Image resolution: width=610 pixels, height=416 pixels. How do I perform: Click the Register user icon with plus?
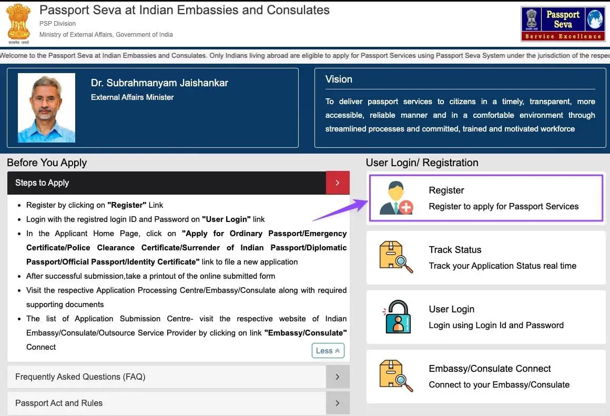tap(396, 198)
